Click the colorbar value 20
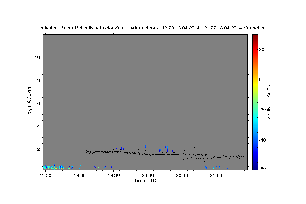The width and height of the screenshot is (306, 204). (x=262, y=49)
